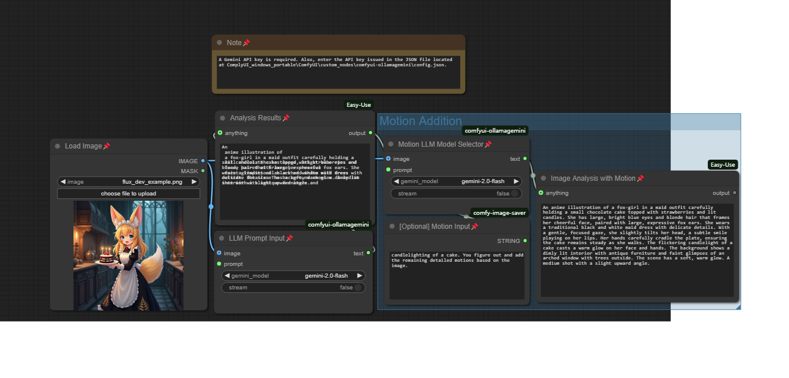The width and height of the screenshot is (789, 378).
Task: Click the right arrow of the image file selector
Action: point(194,182)
